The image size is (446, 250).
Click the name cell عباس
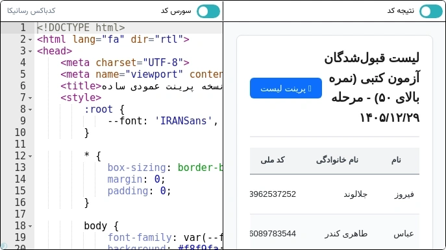coord(404,234)
